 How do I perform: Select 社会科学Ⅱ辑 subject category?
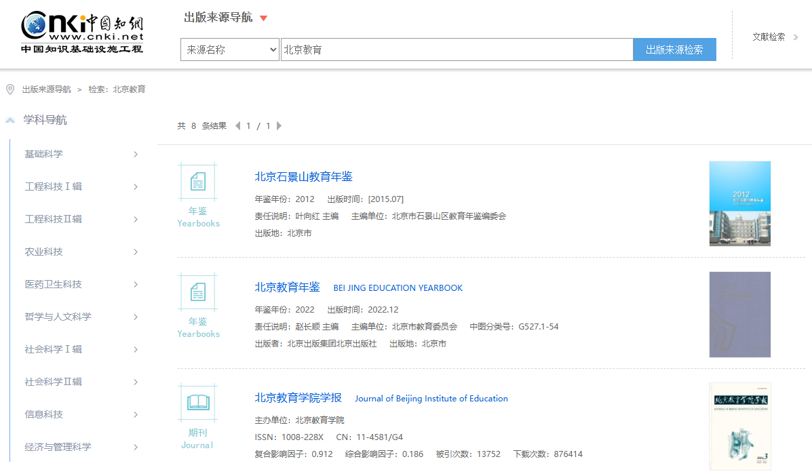54,382
